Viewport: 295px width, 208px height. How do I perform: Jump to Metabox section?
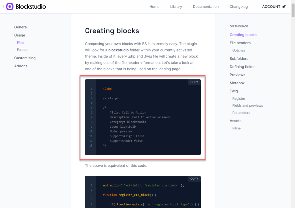coord(237,83)
